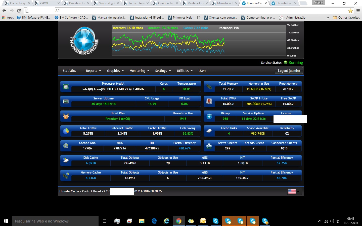Viewport: 362px width, 226px height.
Task: Click the green 'Running' service status text
Action: tap(296, 63)
